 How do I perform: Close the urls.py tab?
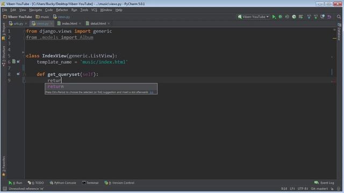click(26, 24)
